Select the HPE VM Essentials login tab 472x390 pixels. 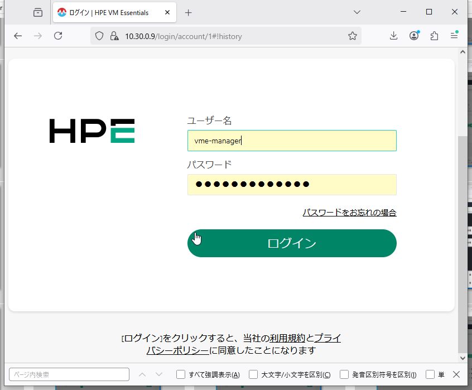(x=110, y=12)
